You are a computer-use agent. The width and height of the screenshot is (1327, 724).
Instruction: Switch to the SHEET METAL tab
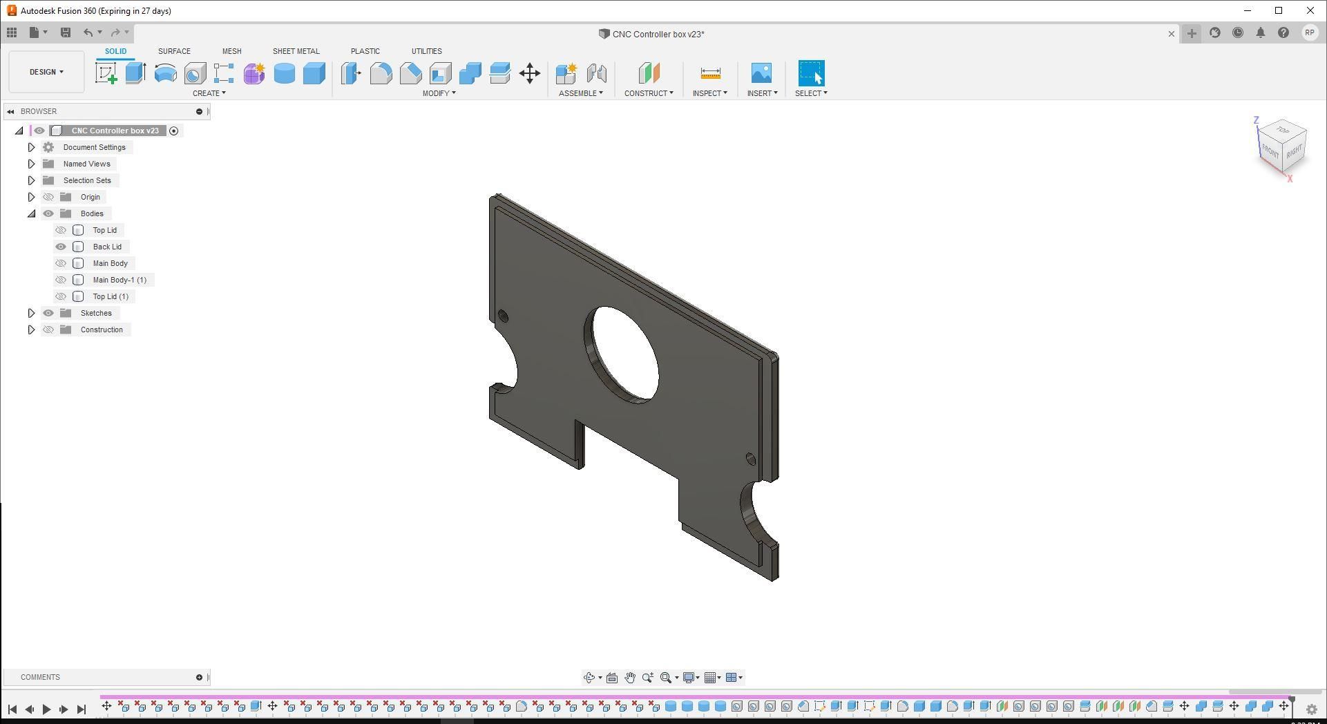296,51
